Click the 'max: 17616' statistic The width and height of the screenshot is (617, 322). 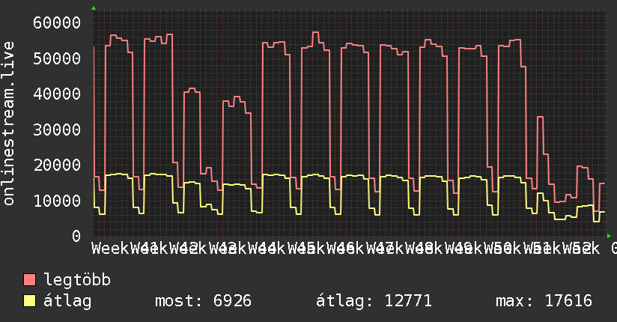pyautogui.click(x=544, y=301)
